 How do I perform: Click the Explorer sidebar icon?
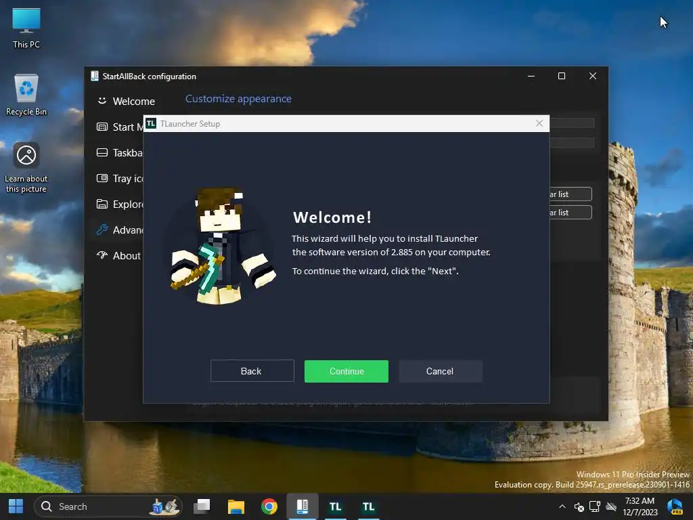(102, 204)
